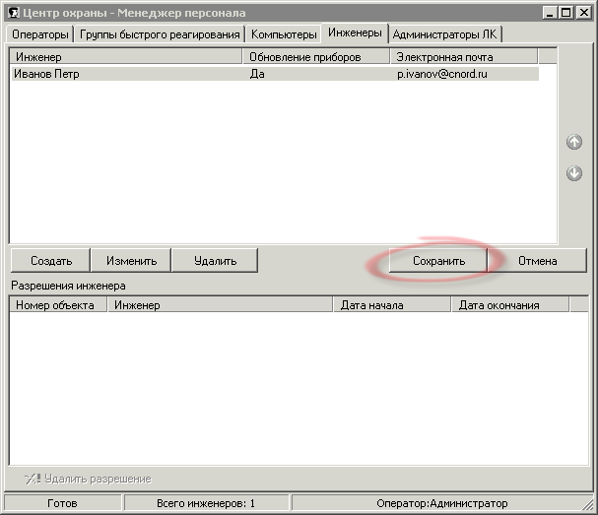Click the move down arrow icon
Screen dimensions: 598x515
point(574,173)
